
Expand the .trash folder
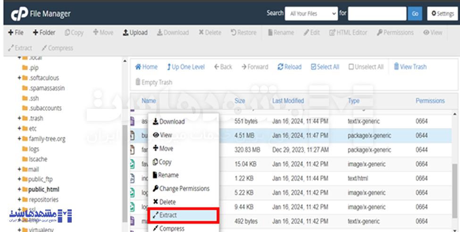[19, 118]
